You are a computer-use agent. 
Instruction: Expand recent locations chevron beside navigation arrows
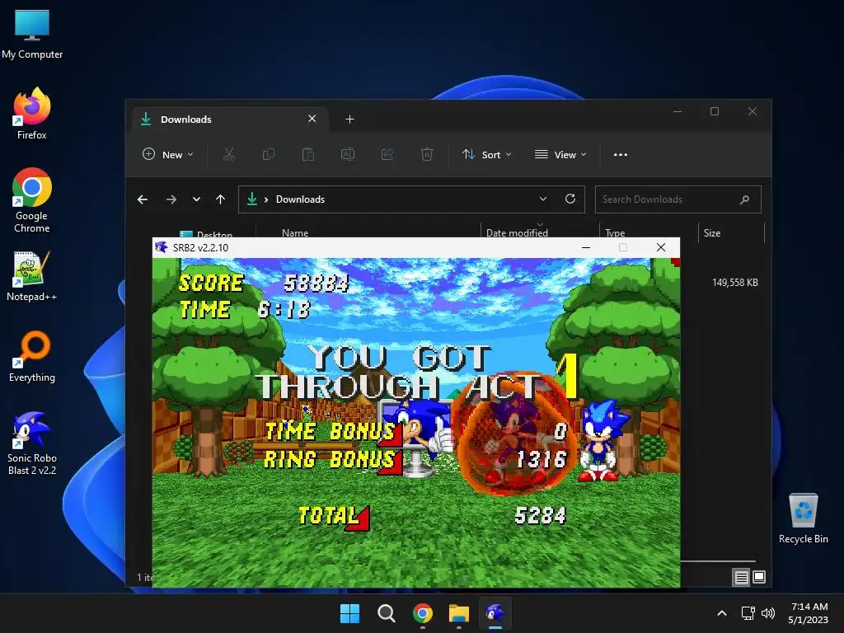pyautogui.click(x=196, y=199)
